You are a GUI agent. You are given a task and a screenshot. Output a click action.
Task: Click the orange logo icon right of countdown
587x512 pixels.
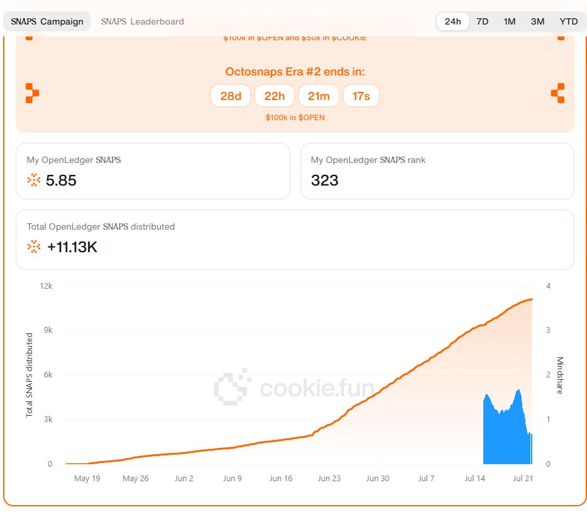(x=558, y=93)
